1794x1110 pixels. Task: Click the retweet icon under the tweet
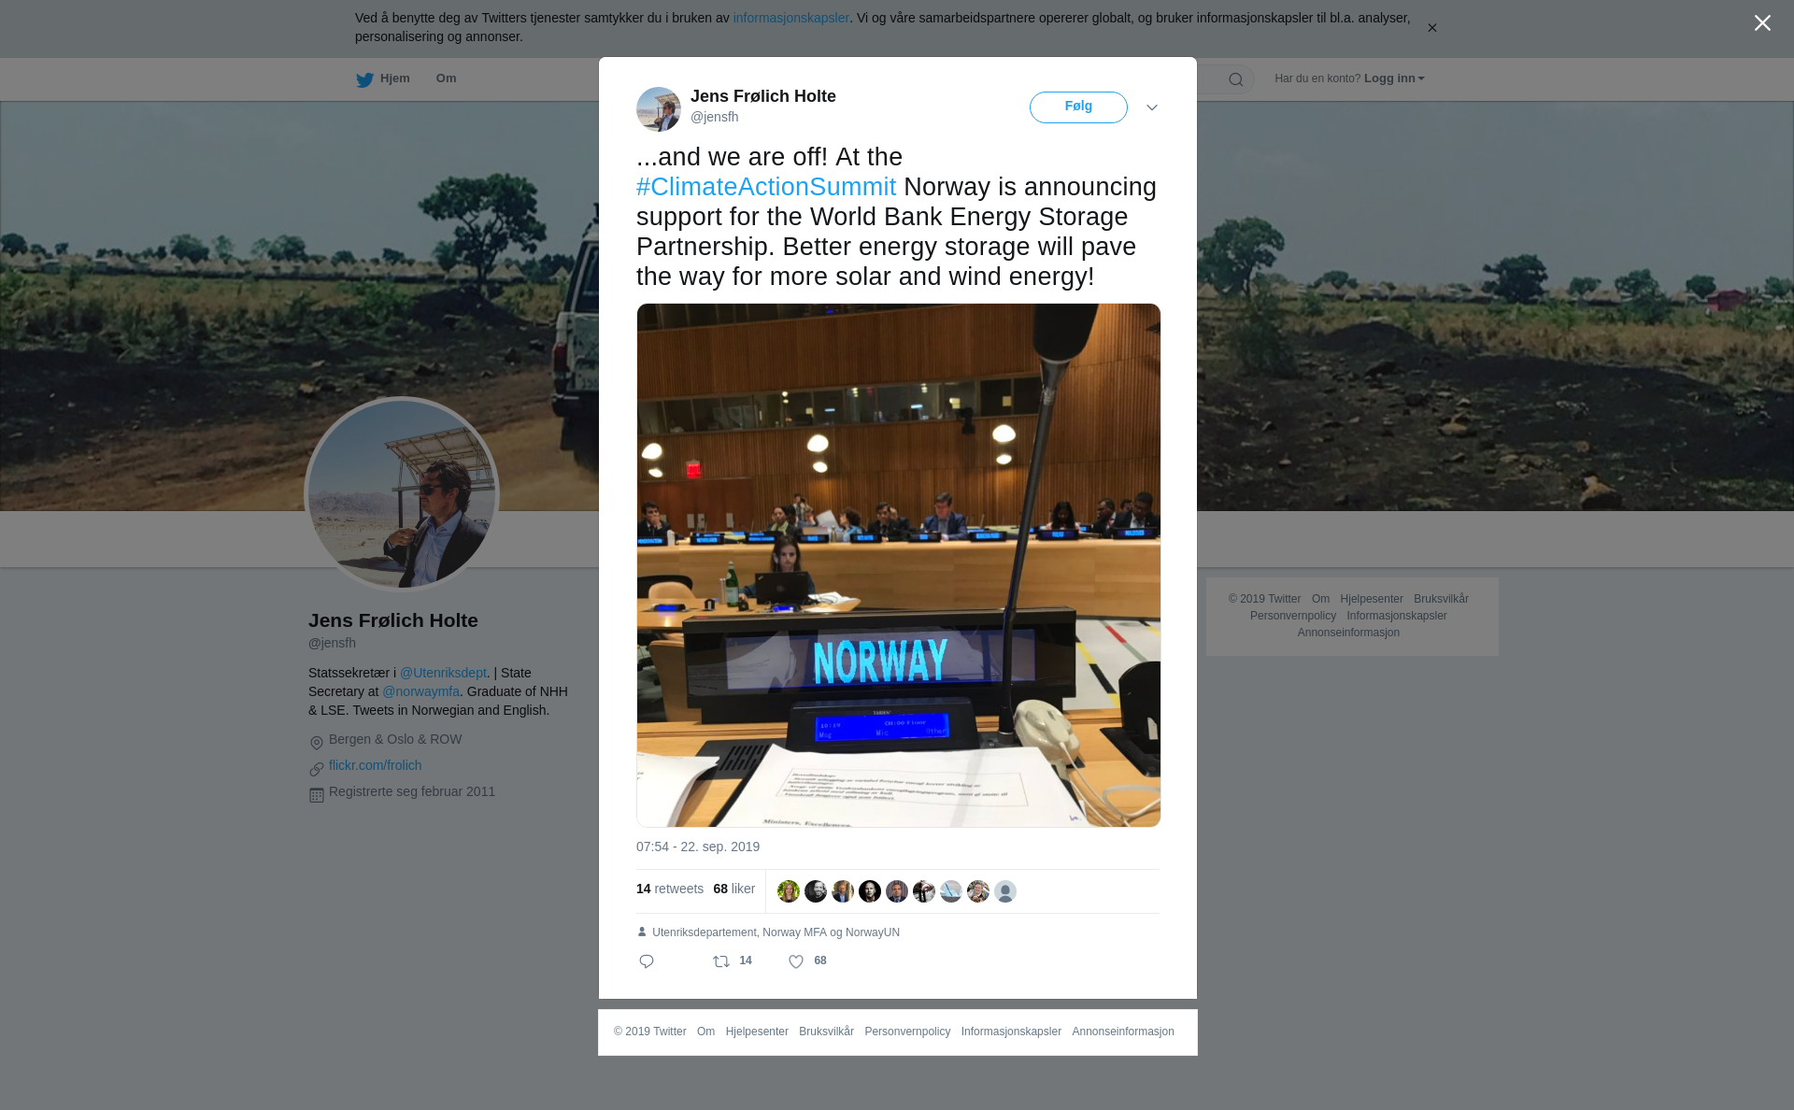(x=721, y=961)
